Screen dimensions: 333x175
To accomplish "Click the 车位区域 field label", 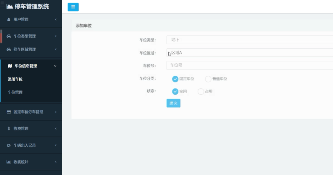I will click(x=148, y=53).
